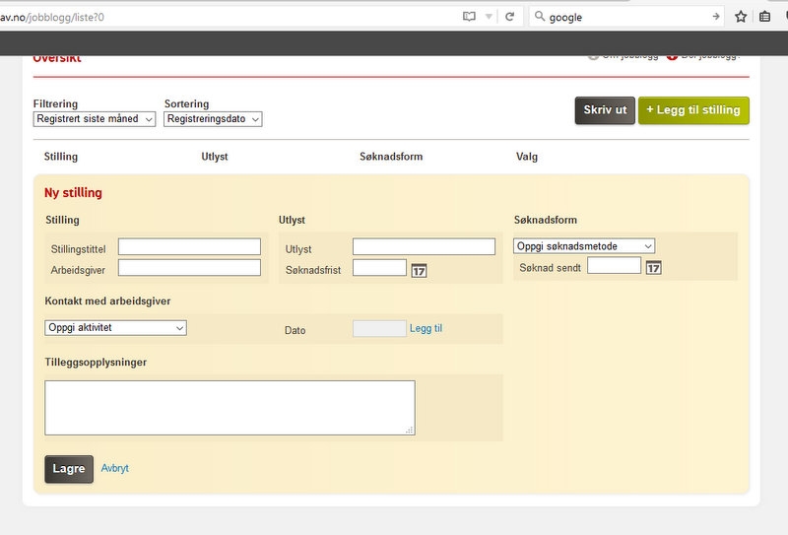Image resolution: width=788 pixels, height=535 pixels.
Task: Click + Legg til stilling button
Action: [693, 110]
